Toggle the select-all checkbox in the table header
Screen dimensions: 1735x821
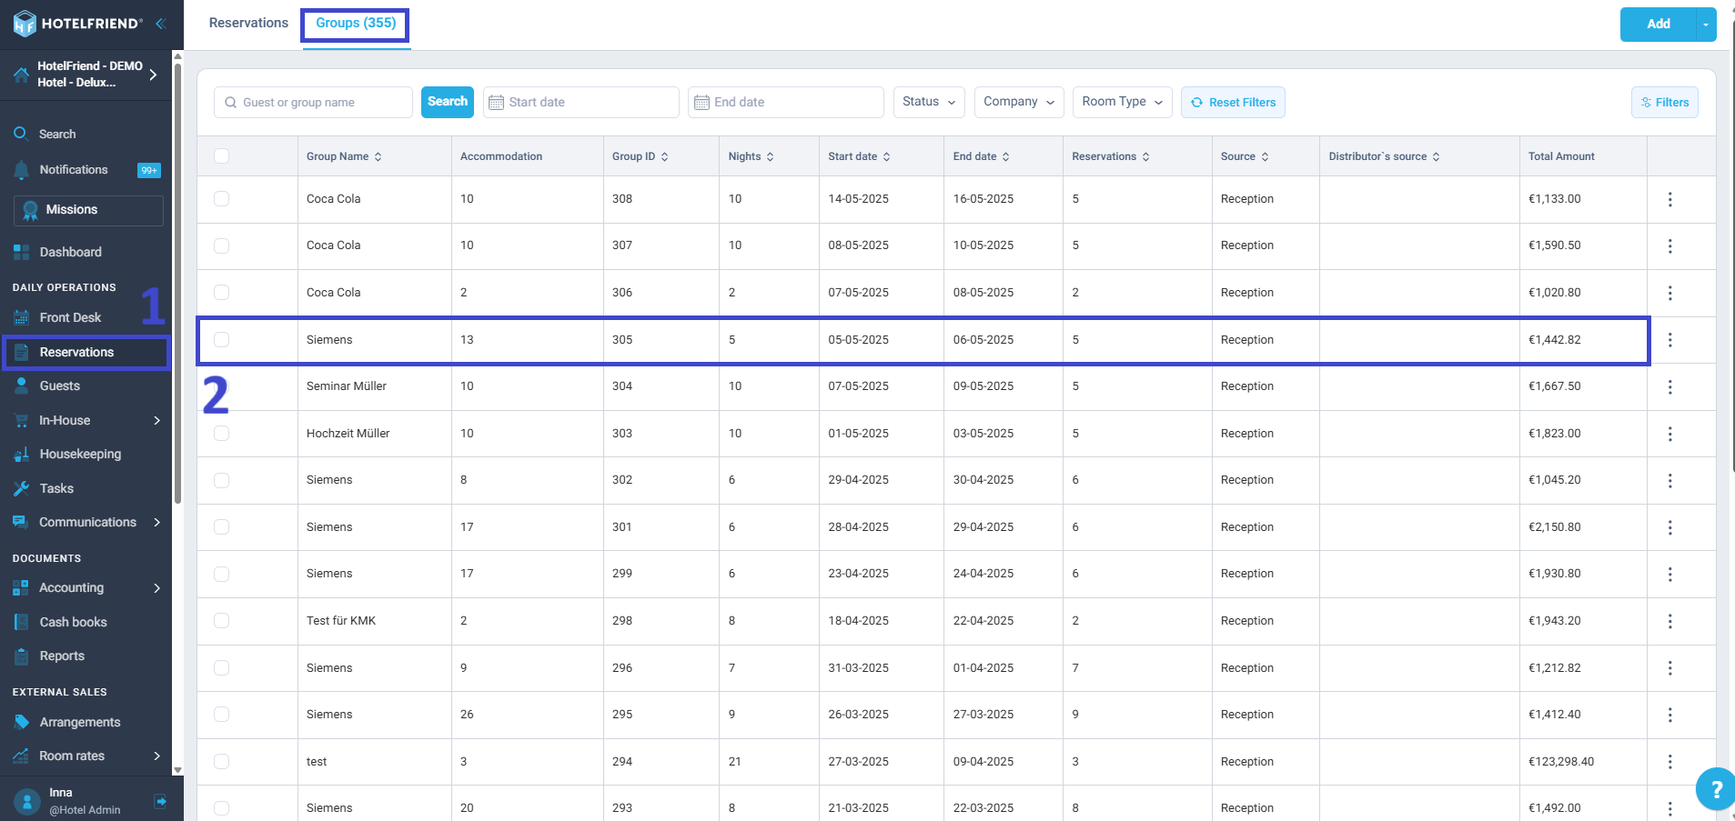coord(221,155)
